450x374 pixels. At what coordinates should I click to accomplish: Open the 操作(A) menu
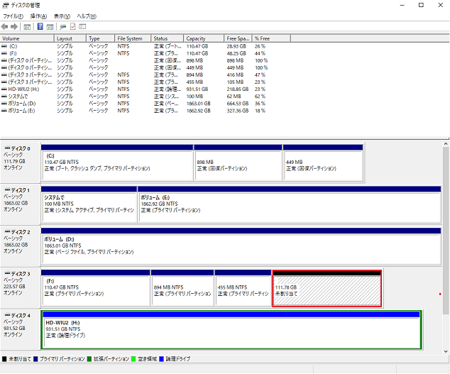38,16
